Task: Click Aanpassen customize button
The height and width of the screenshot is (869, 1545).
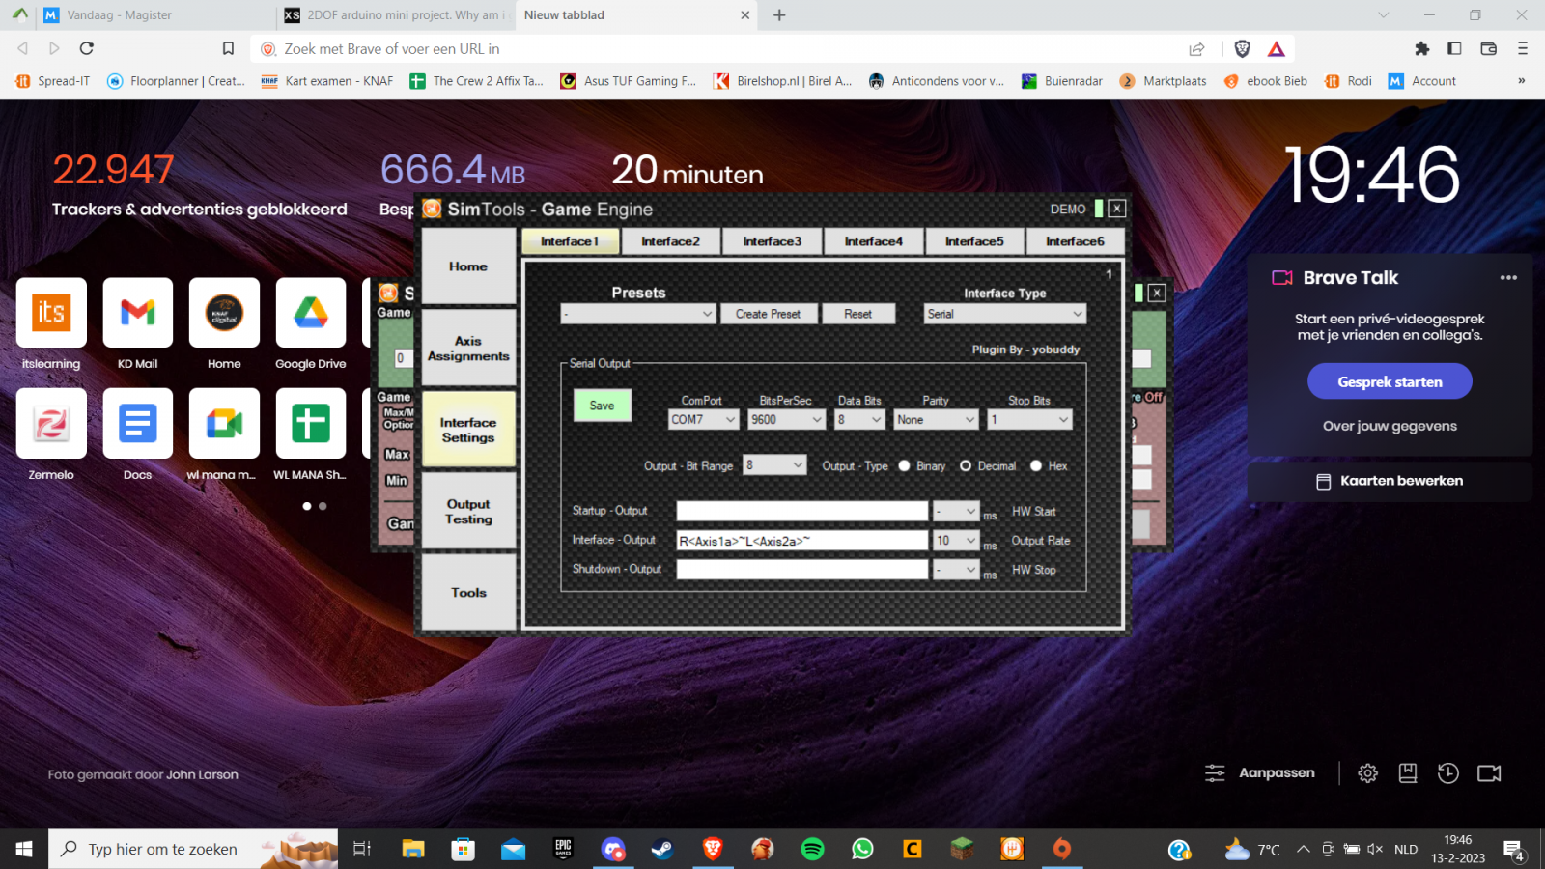Action: point(1260,773)
